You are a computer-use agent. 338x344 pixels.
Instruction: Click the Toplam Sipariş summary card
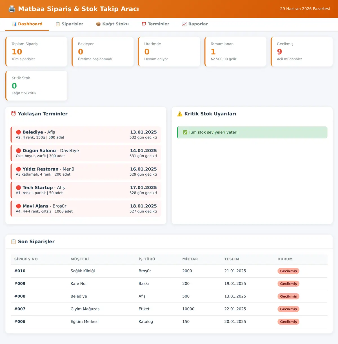36,52
